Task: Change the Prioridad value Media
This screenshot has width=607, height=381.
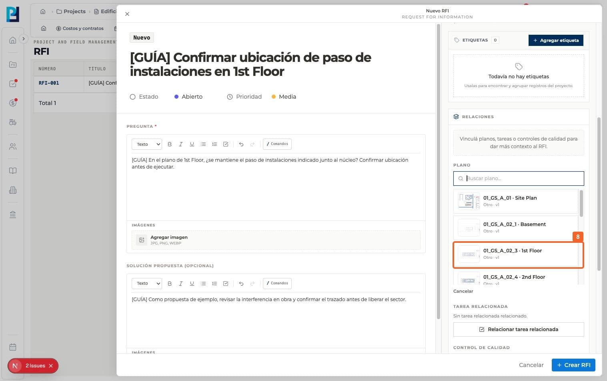Action: (x=284, y=97)
